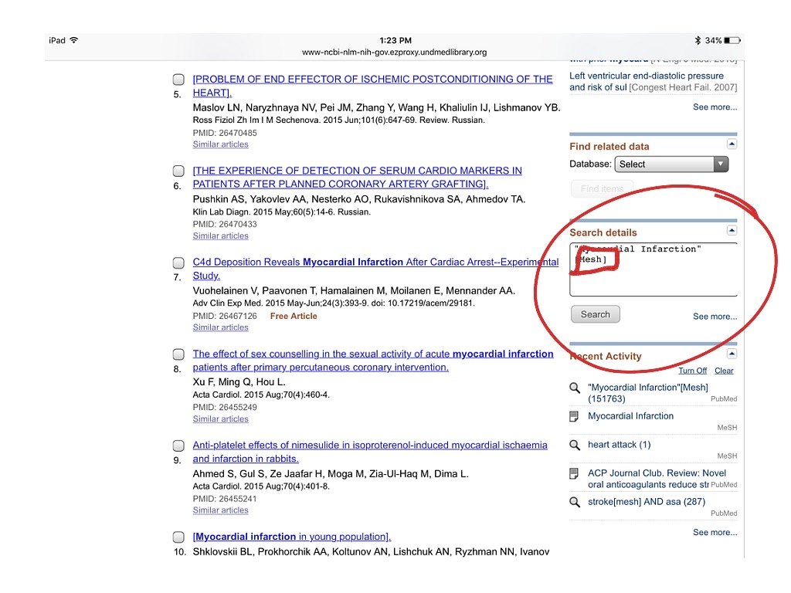Viewport: 791px width, 593px height.
Task: Open Left ventricular end-diastolic pressure link
Action: [x=647, y=81]
